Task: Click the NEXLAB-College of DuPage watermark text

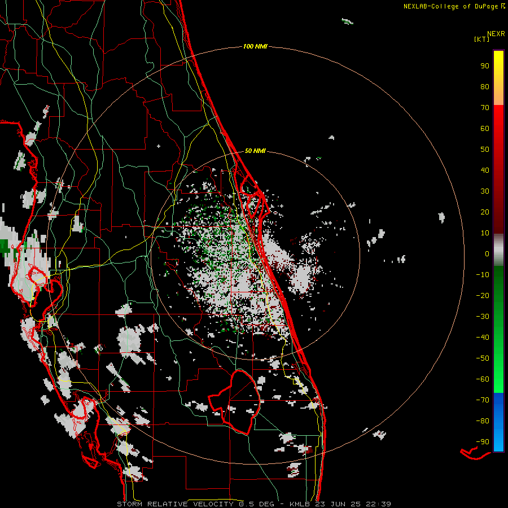Action: coord(454,6)
